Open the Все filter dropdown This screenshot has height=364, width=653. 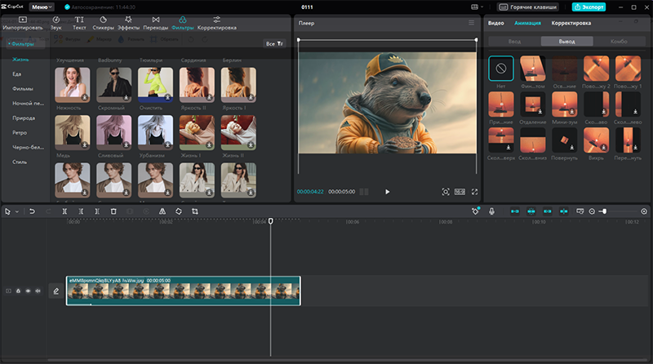pyautogui.click(x=273, y=43)
